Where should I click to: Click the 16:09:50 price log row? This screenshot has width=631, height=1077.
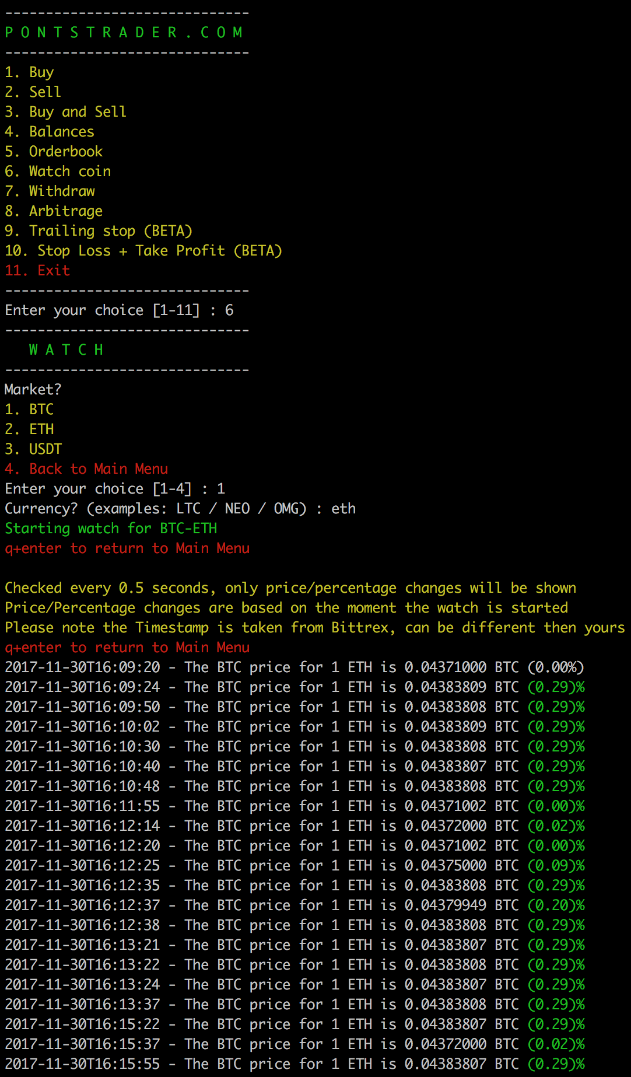tap(295, 707)
